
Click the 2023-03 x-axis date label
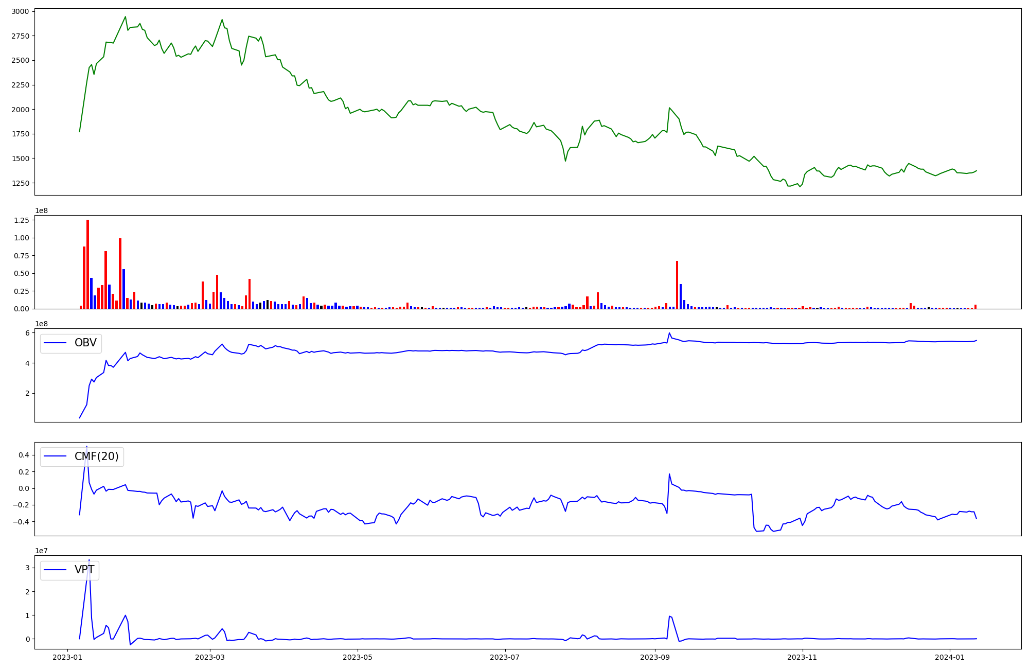pyautogui.click(x=210, y=657)
